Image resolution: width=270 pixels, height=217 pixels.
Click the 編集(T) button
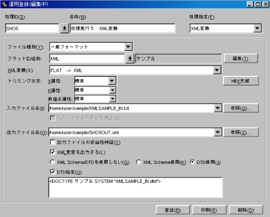(x=241, y=58)
